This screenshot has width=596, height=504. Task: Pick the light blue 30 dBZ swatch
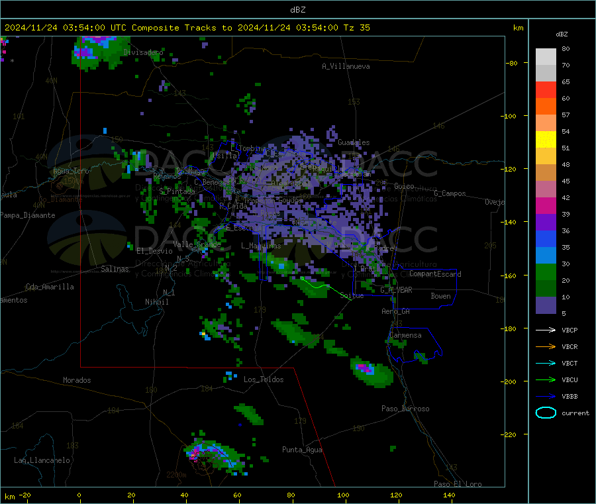[x=546, y=256]
